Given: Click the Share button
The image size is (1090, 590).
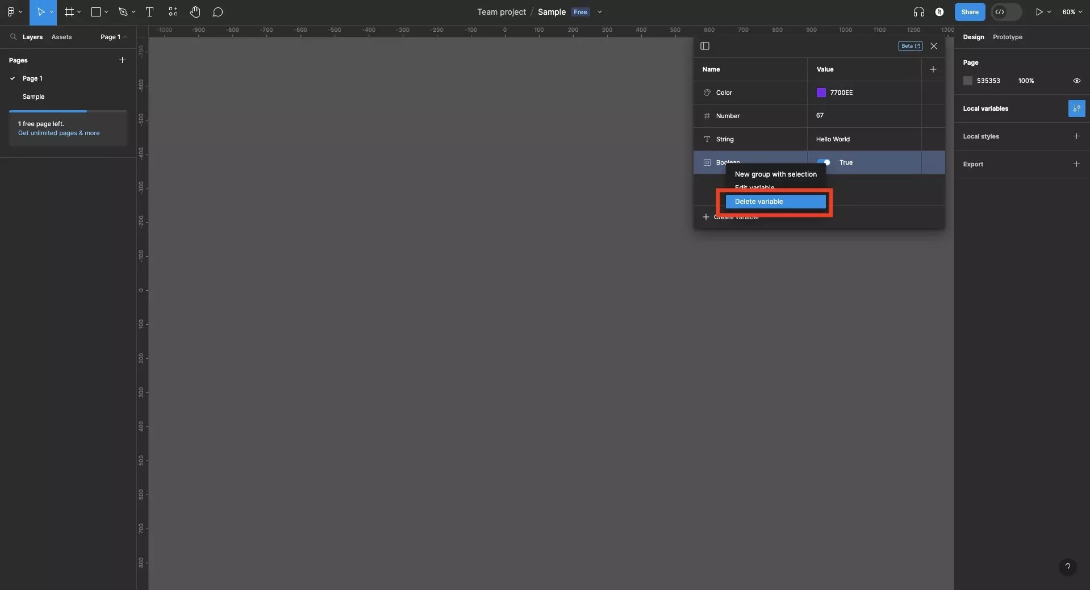Looking at the screenshot, I should [970, 11].
